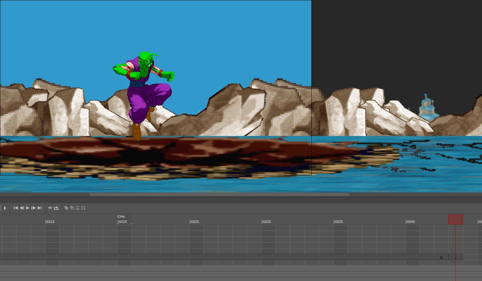Click the stage horizontal scrollbar
Image resolution: width=482 pixels, height=281 pixels.
(x=219, y=194)
